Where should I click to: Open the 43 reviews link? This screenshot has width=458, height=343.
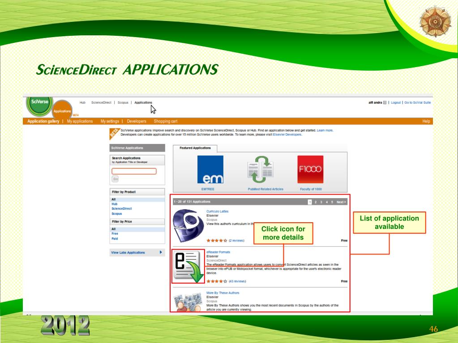tap(237, 281)
